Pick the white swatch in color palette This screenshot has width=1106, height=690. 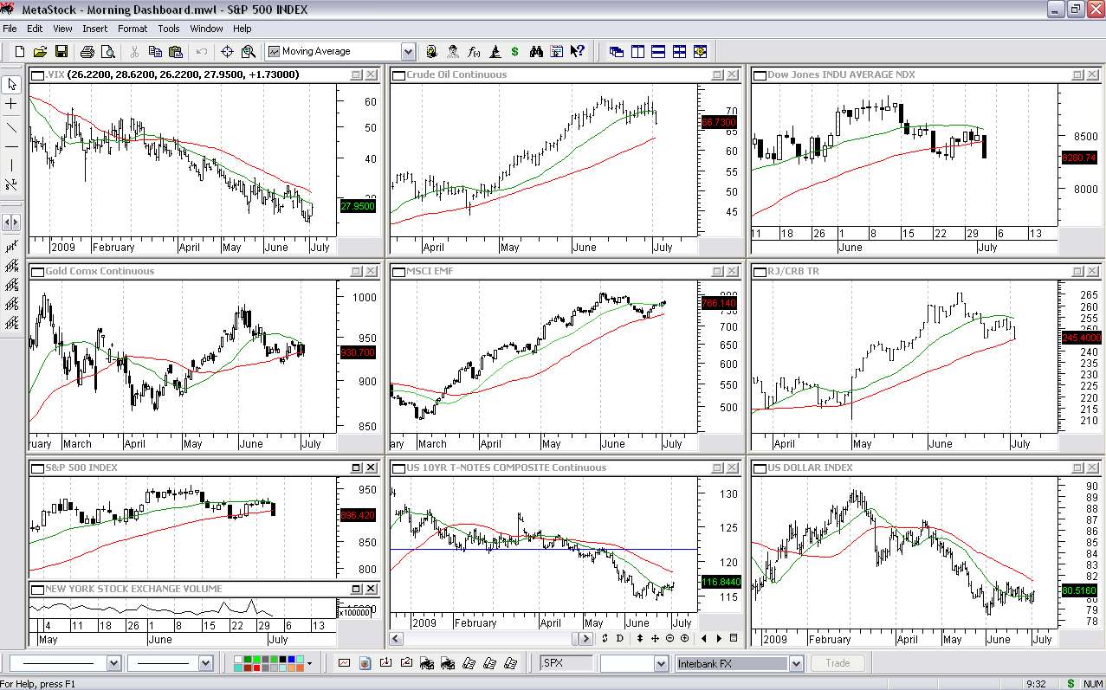point(237,659)
